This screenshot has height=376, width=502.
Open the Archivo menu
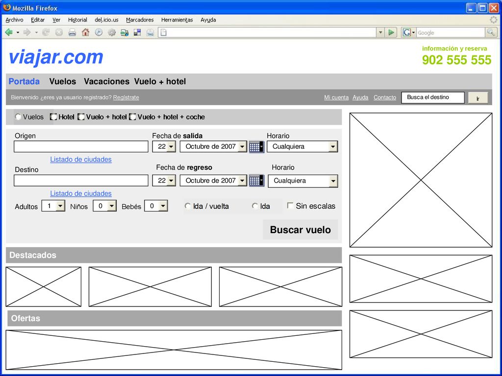14,20
